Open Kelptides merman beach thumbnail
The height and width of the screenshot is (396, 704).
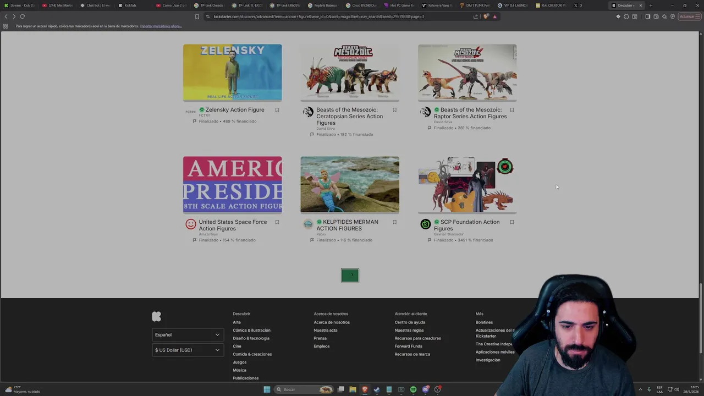350,185
